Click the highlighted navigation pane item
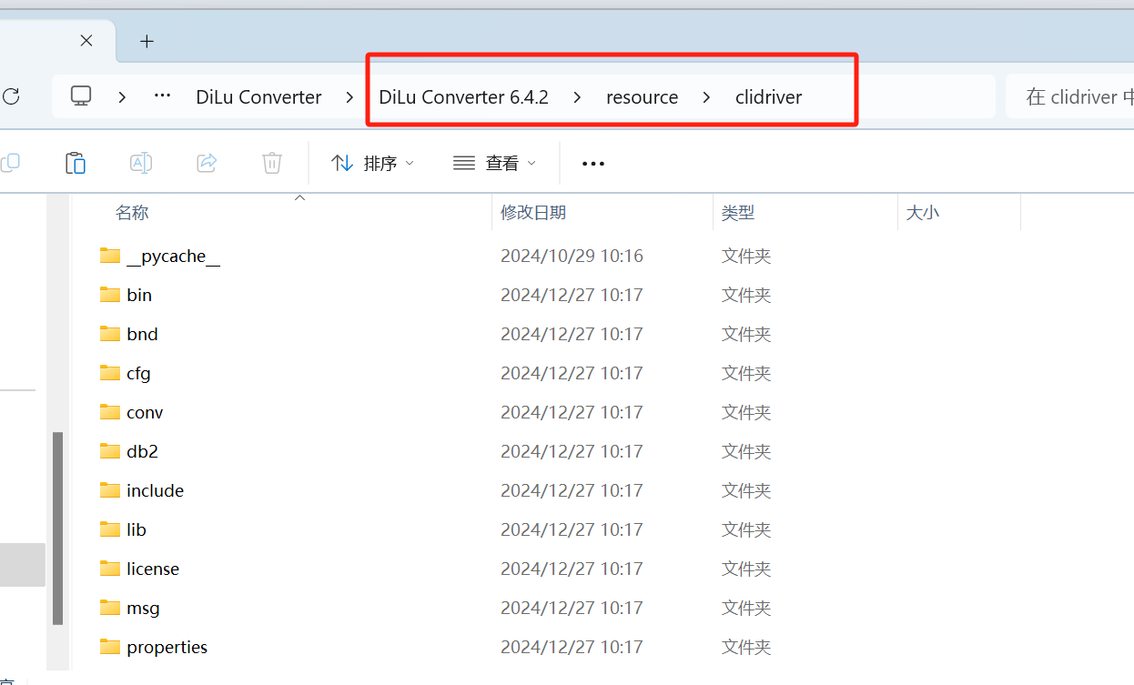 tap(23, 565)
